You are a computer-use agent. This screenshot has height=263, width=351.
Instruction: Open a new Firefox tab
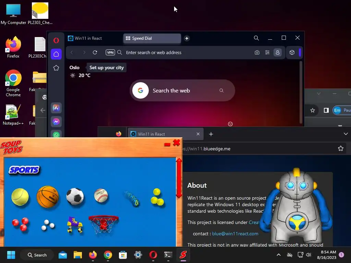pos(211,134)
